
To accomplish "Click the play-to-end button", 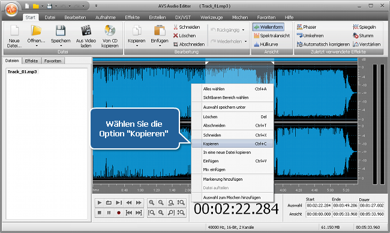I will click(119, 202).
